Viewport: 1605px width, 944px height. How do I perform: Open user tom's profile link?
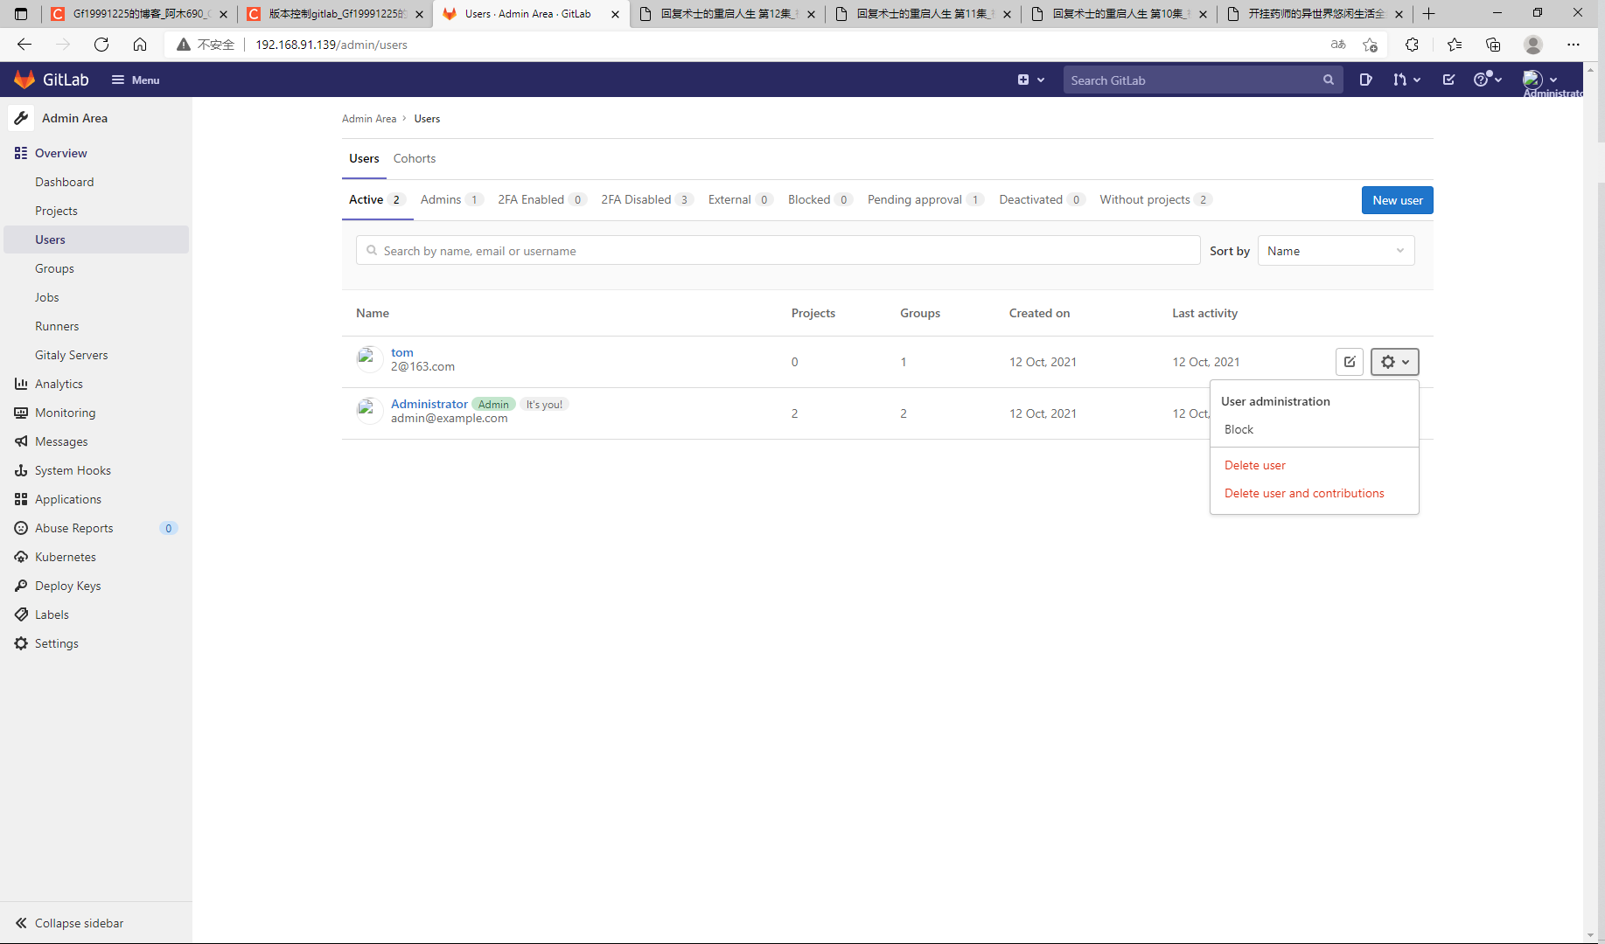[x=402, y=352]
